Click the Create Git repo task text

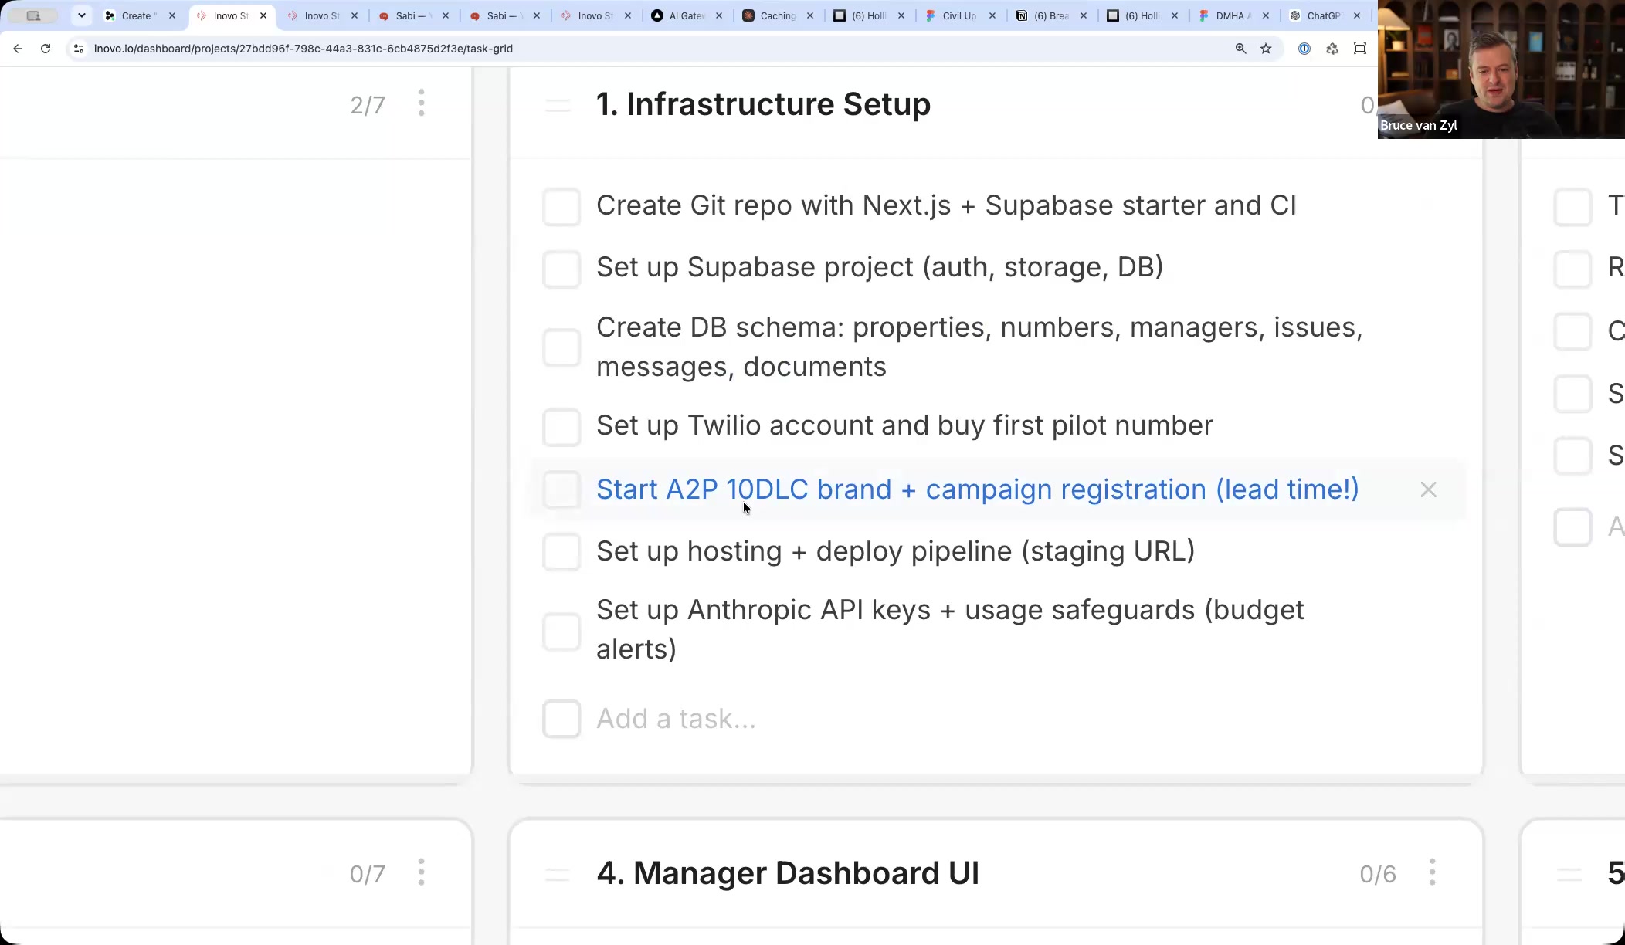(946, 205)
